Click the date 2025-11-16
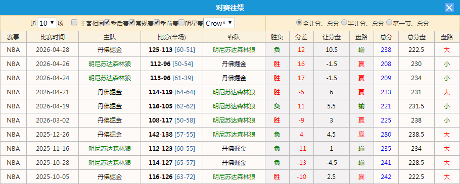Image resolution: width=460 pixels, height=184 pixels. click(53, 149)
